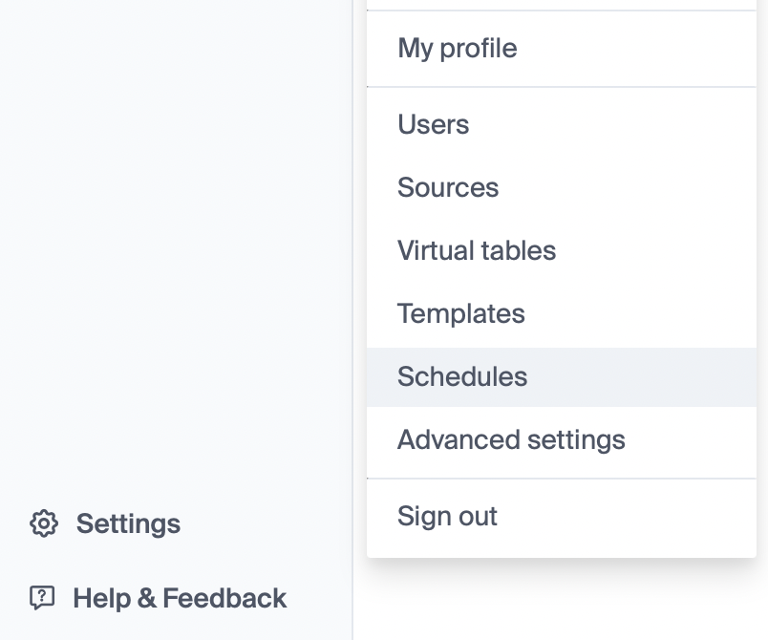The image size is (768, 640).
Task: Click the Help & Feedback text link
Action: 180,598
